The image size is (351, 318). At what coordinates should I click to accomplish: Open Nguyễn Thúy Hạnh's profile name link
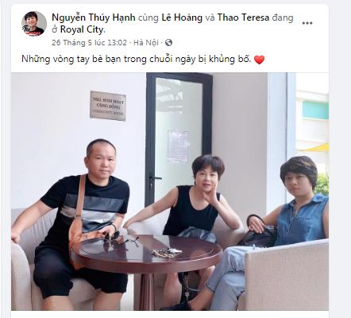click(x=94, y=17)
